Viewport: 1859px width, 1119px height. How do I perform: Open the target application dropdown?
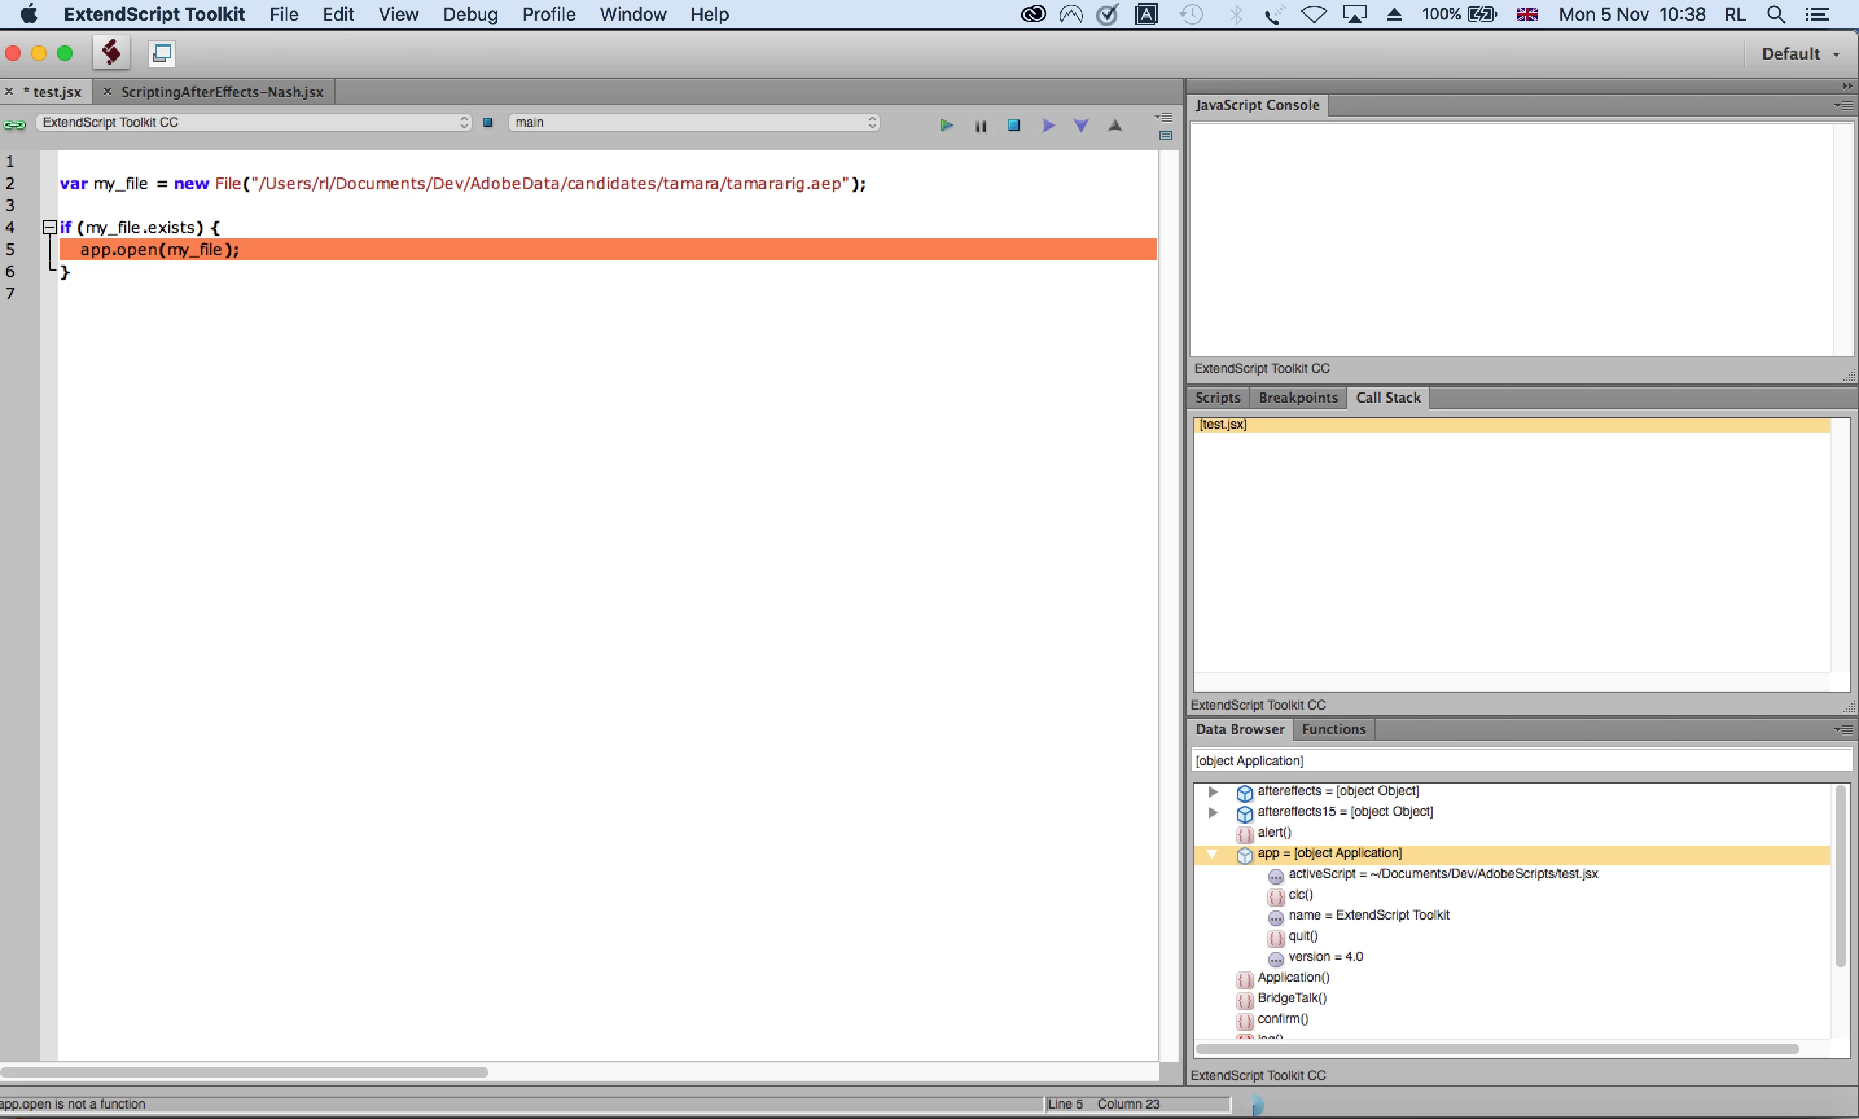click(x=253, y=122)
